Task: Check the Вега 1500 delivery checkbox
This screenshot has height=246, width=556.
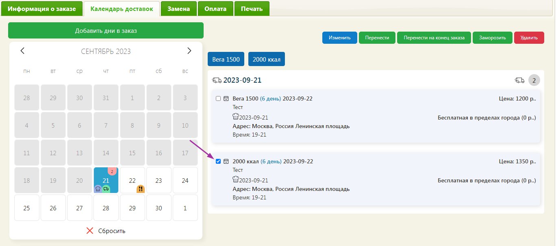Action: click(218, 98)
